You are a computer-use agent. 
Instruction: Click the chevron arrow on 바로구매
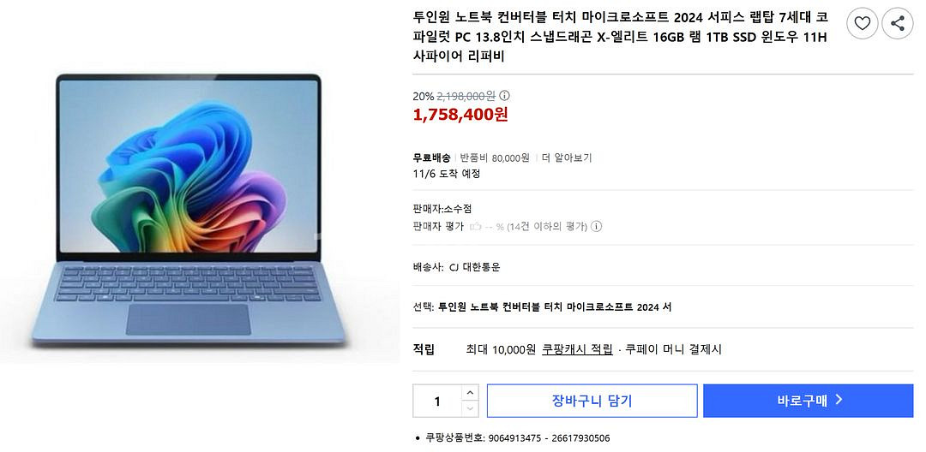tap(839, 400)
